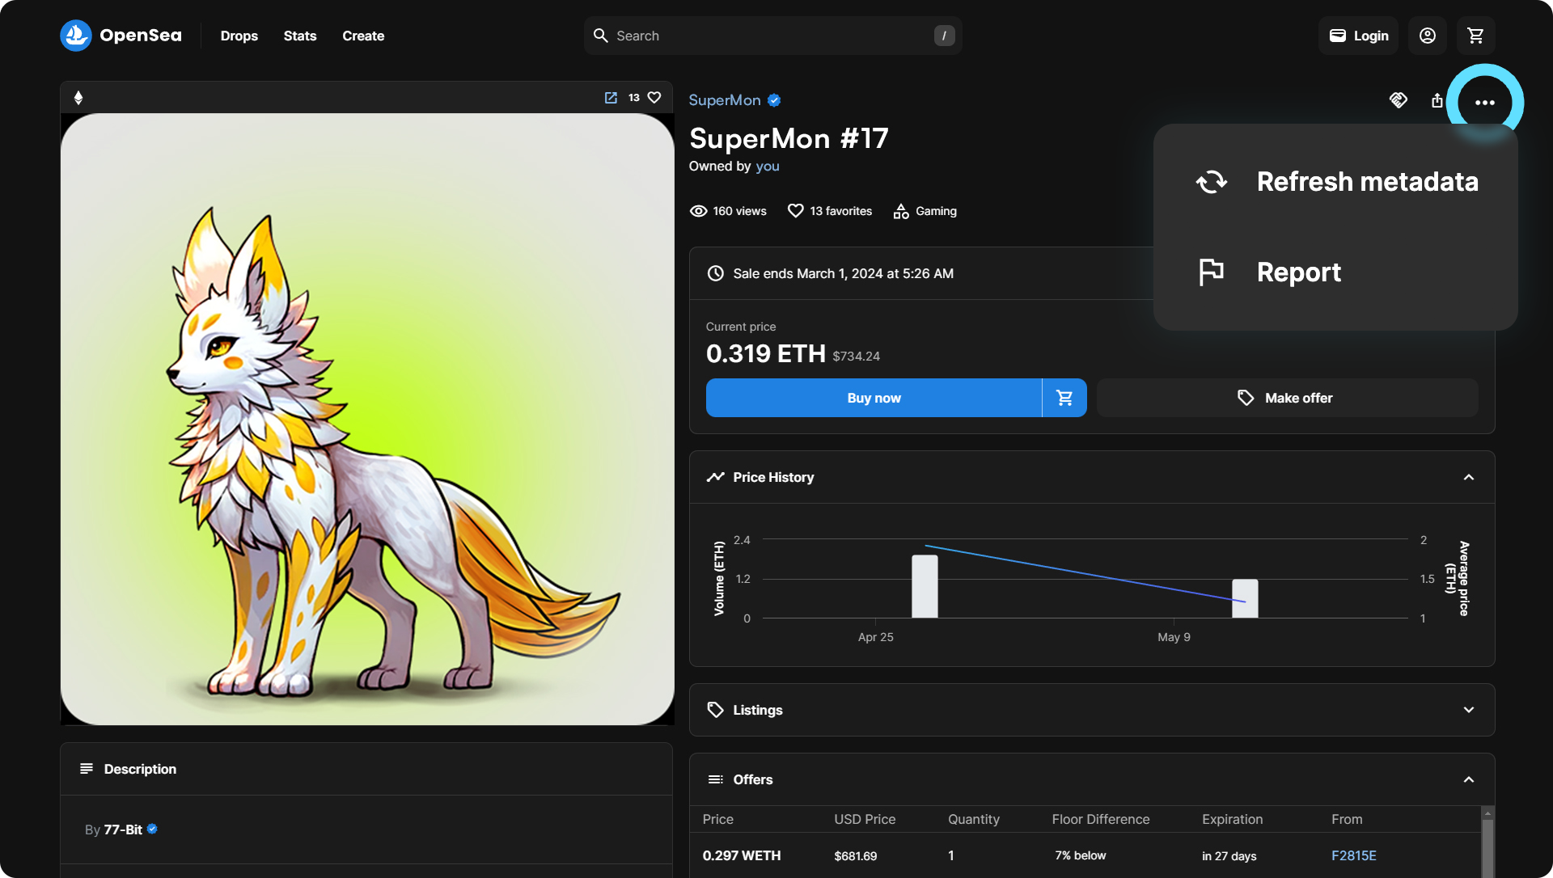Click the Make offer button
This screenshot has height=878, width=1553.
tap(1287, 398)
